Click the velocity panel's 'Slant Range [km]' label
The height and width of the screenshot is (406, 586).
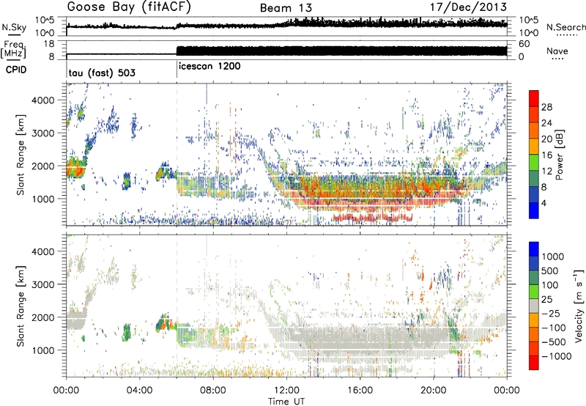coord(21,306)
